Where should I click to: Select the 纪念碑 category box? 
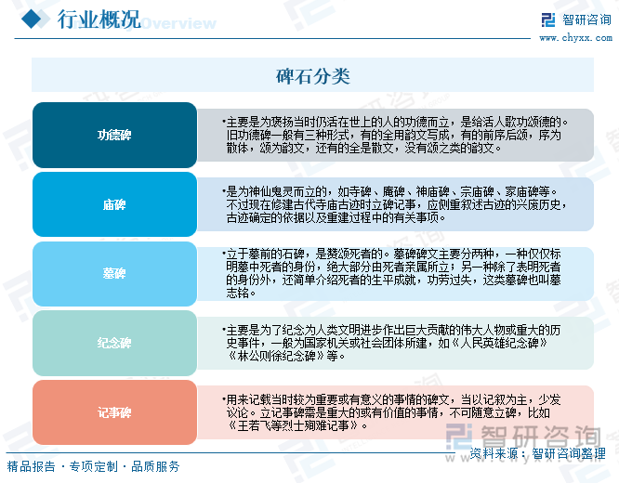click(x=114, y=343)
